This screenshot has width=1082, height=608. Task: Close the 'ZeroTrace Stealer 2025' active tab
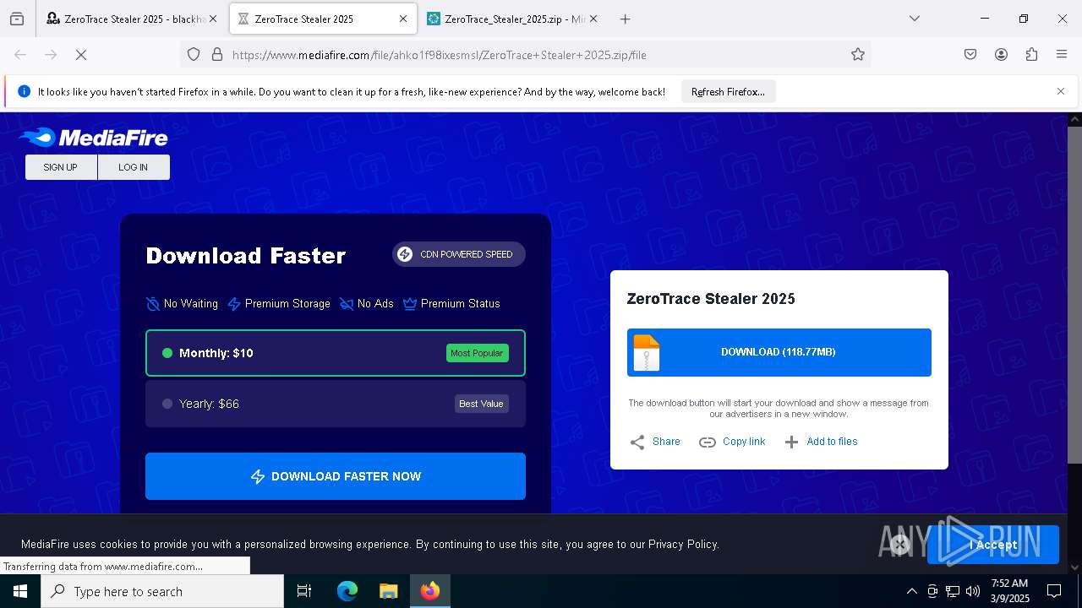point(403,19)
